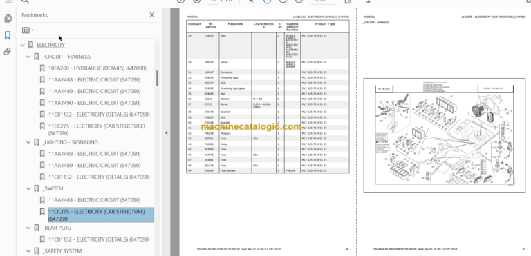Select the _REAR PLUG bookmark label
This screenshot has width=531, height=256.
[x=57, y=228]
